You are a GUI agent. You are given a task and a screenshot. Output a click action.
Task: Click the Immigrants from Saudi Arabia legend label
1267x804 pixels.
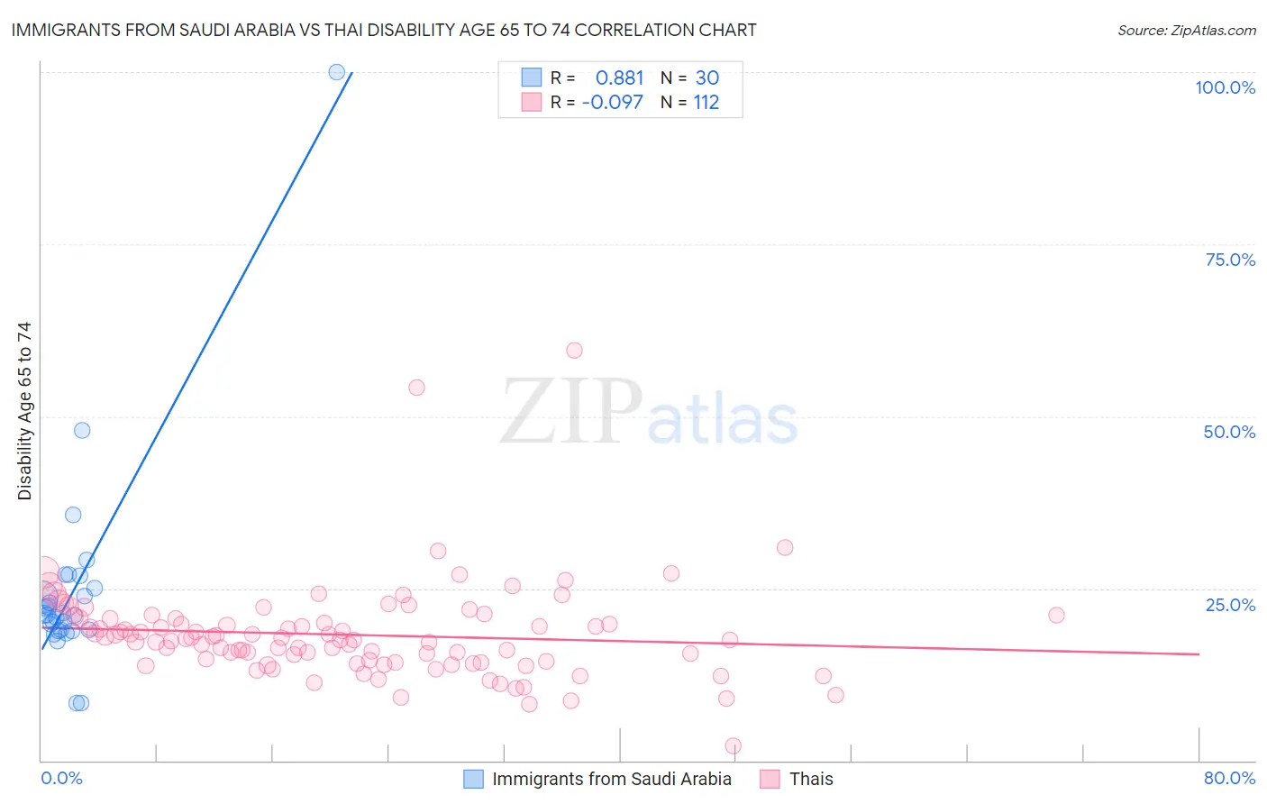pos(612,779)
